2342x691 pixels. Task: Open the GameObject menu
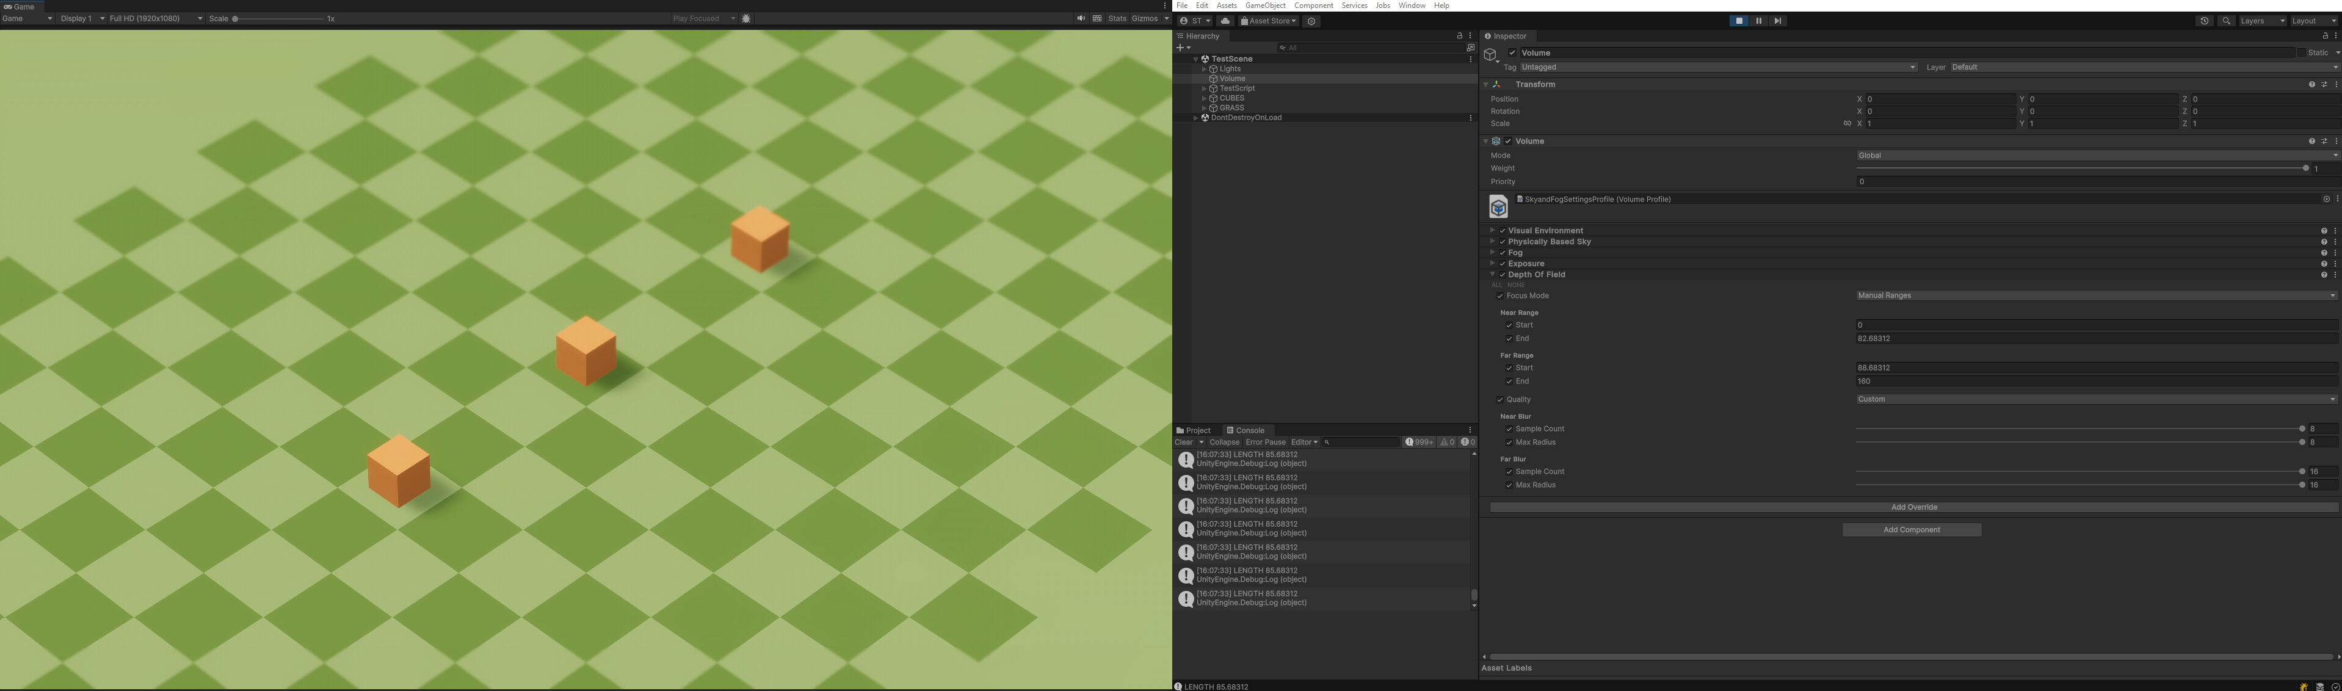click(1266, 5)
